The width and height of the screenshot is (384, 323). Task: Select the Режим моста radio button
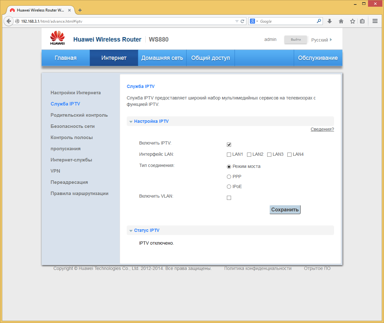(x=229, y=167)
